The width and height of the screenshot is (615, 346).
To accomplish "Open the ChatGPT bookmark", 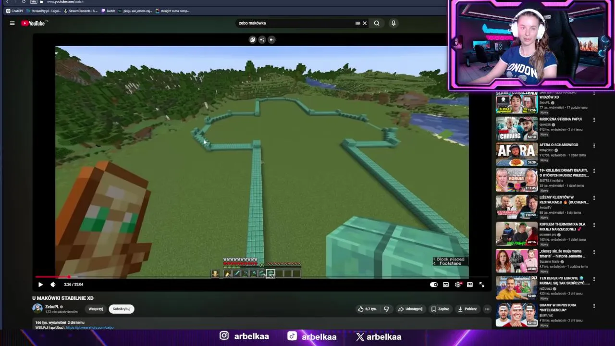I will point(14,11).
